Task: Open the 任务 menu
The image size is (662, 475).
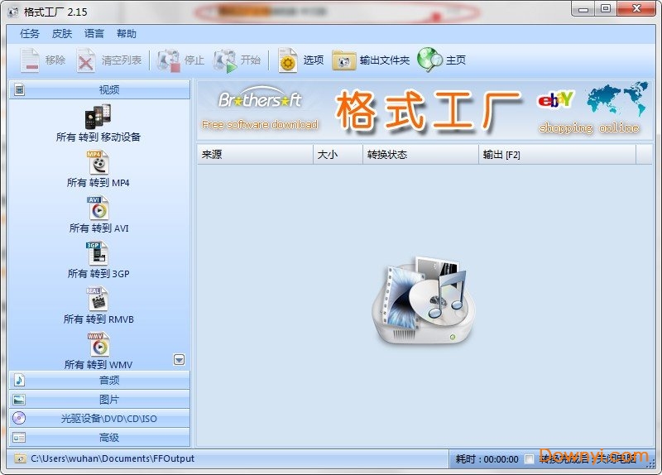Action: [30, 34]
